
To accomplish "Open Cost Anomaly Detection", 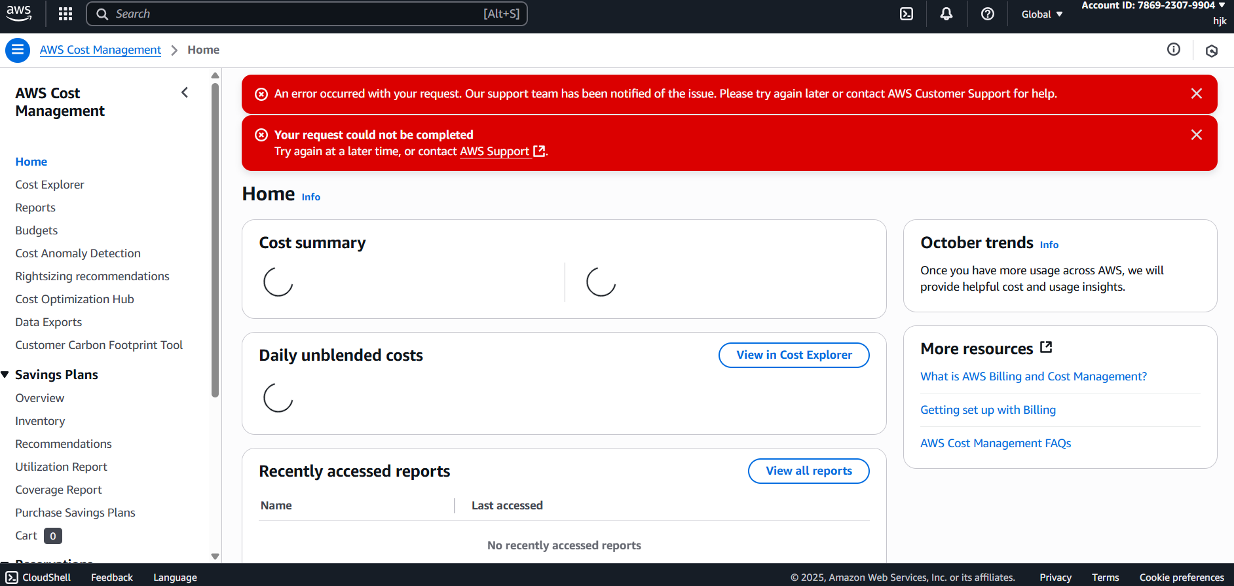I will click(x=78, y=253).
